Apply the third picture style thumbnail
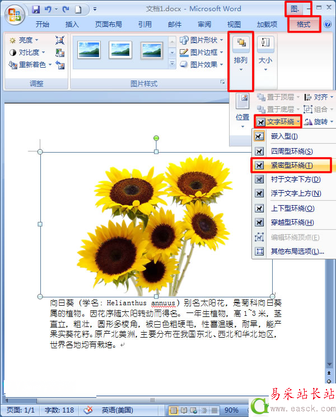This screenshot has height=417, width=336. pos(152,50)
